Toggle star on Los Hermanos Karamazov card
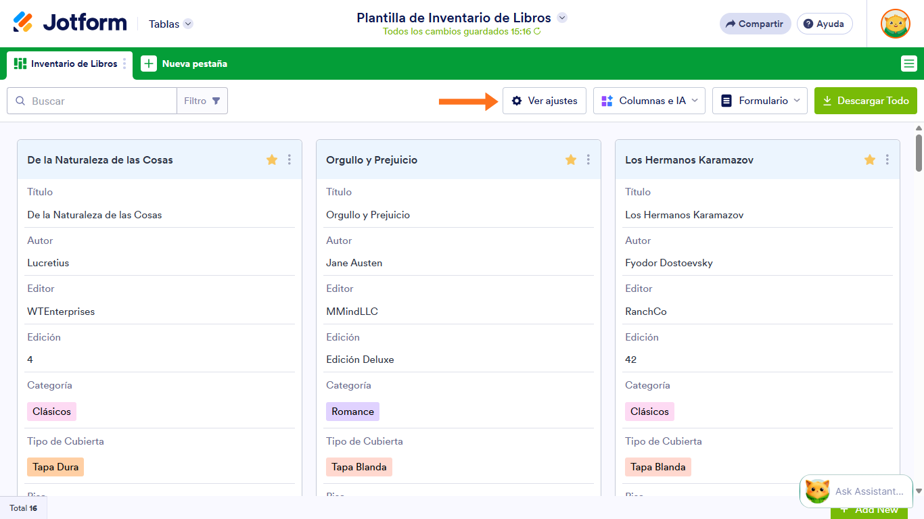924x519 pixels. pyautogui.click(x=870, y=159)
